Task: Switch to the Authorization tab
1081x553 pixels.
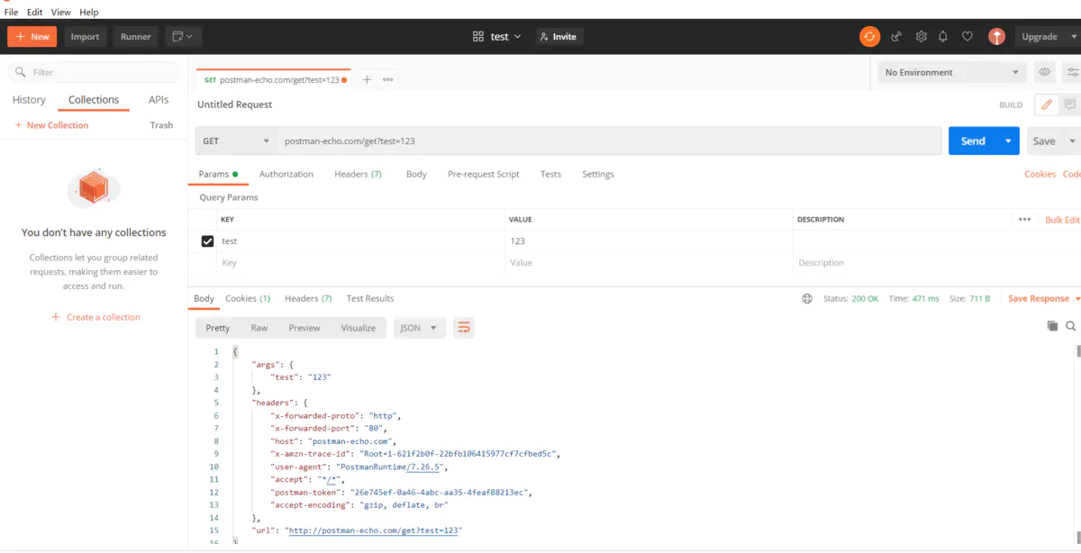Action: [x=286, y=174]
